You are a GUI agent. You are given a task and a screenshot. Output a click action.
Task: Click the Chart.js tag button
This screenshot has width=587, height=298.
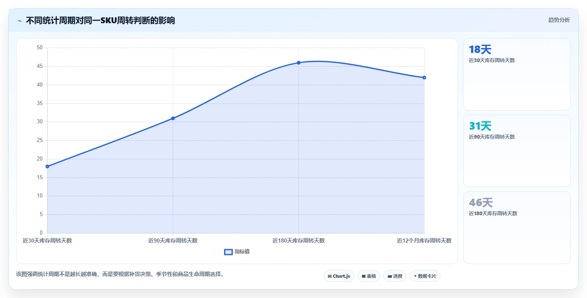(339, 276)
